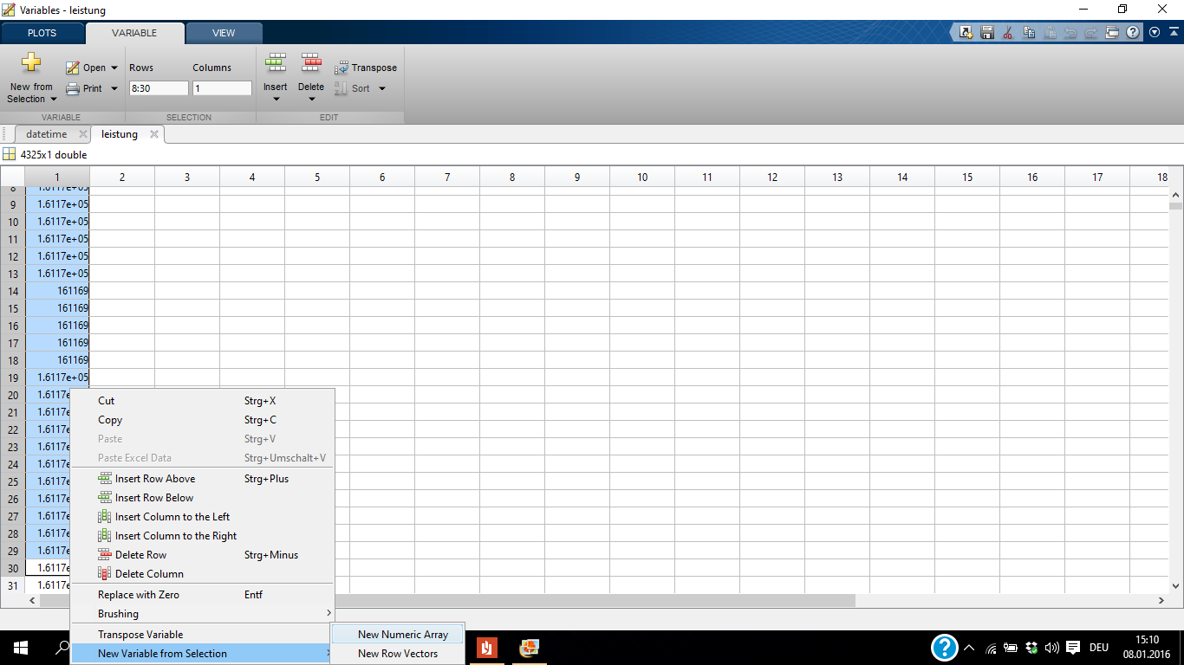Screen dimensions: 1184x665
Task: Click the Insert rows icon in ribbon
Action: [276, 63]
